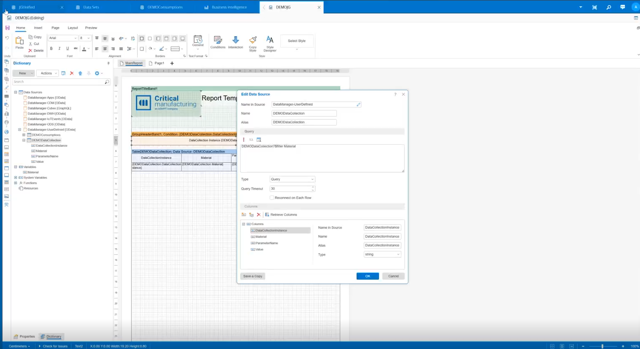The height and width of the screenshot is (349, 640).
Task: Click Delete in the Clipboard group
Action: (36, 51)
